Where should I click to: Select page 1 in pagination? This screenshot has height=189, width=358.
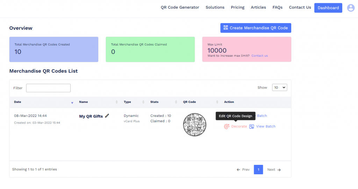click(258, 170)
